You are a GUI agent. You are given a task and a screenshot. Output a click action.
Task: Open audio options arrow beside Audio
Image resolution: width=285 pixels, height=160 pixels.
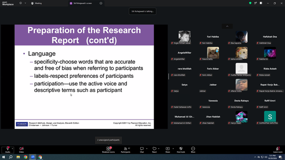point(12,148)
